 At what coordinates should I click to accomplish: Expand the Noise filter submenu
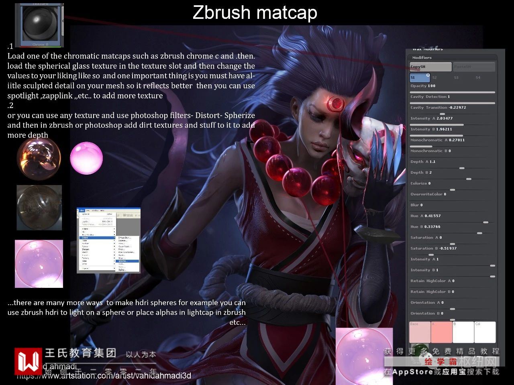(97, 240)
